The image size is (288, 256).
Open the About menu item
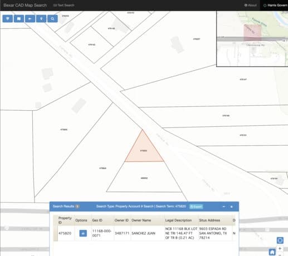coord(251,5)
